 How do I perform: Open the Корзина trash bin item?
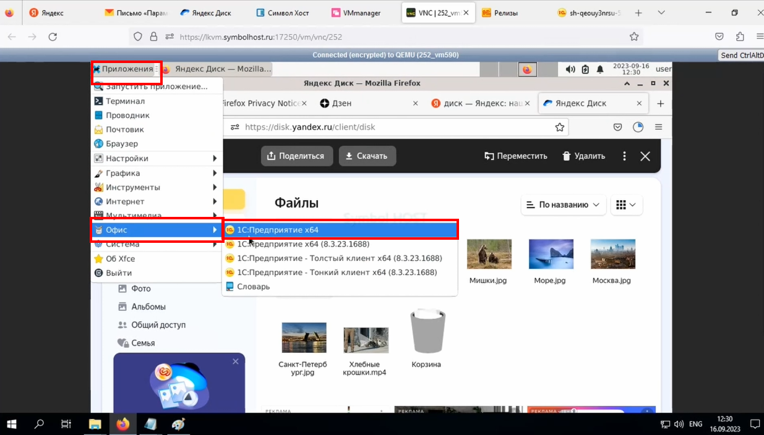point(427,331)
